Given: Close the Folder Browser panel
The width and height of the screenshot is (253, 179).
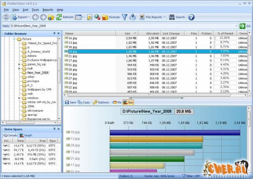Looking at the screenshot, I should click(58, 33).
